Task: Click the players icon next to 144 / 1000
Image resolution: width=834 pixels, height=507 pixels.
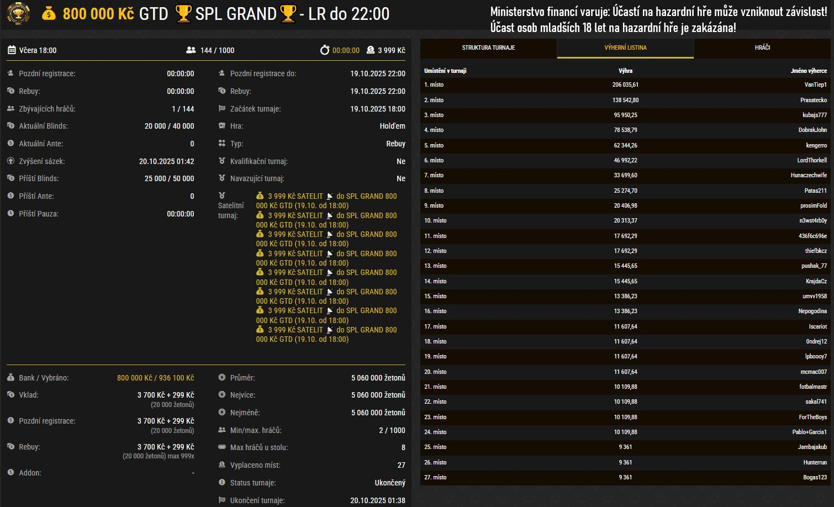Action: [191, 50]
